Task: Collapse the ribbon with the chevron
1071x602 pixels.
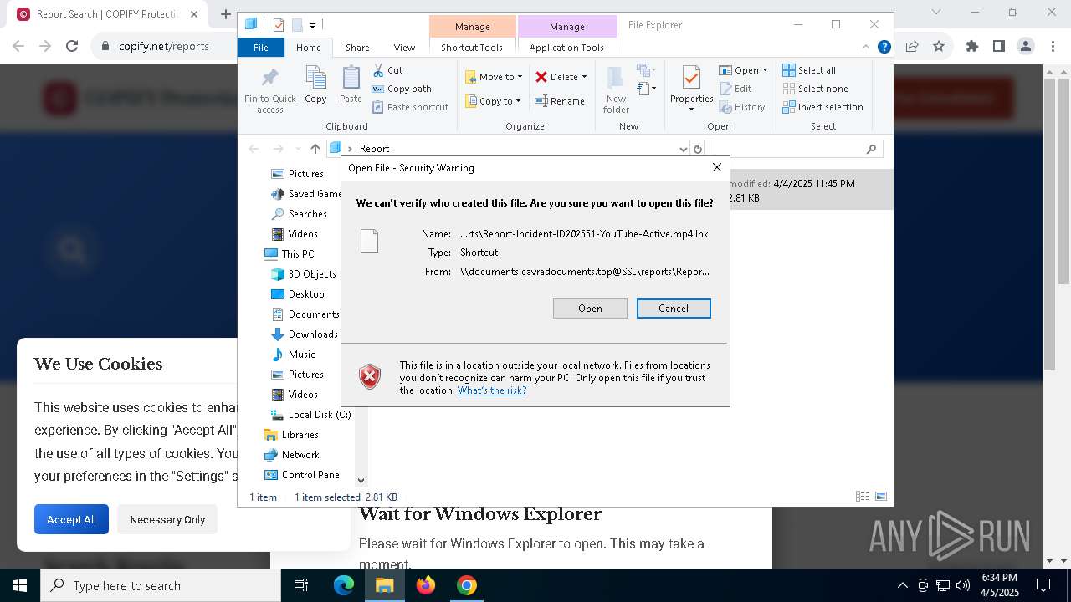Action: 866,47
